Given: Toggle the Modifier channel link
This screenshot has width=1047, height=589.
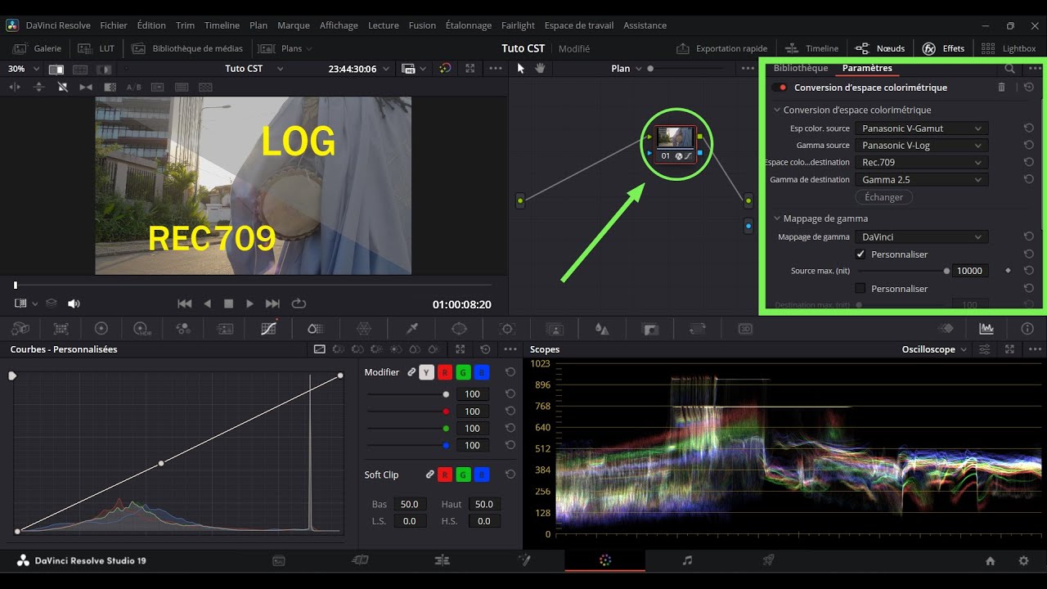Looking at the screenshot, I should point(411,373).
